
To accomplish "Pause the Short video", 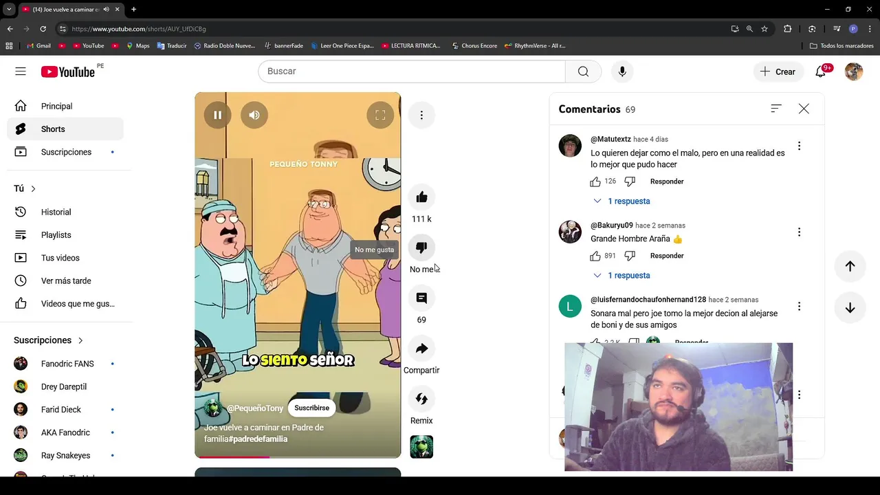I will point(217,115).
